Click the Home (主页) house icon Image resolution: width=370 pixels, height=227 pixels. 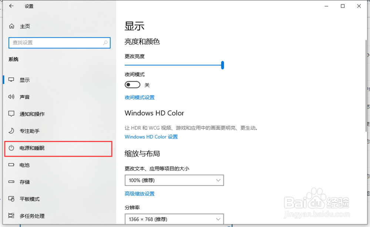tap(12, 26)
